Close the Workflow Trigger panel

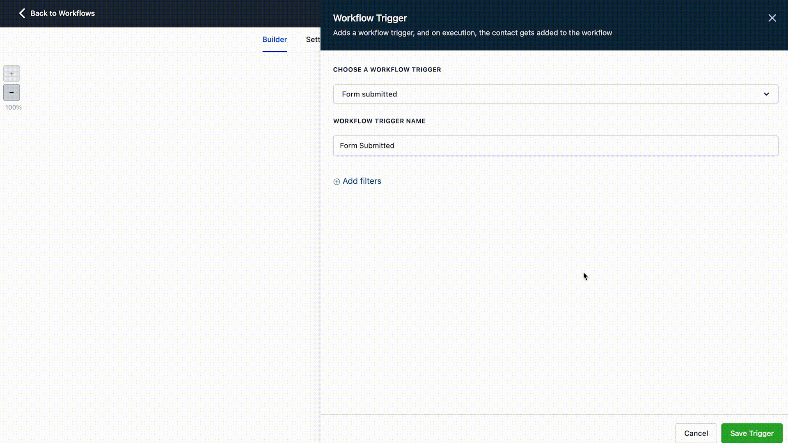[772, 18]
